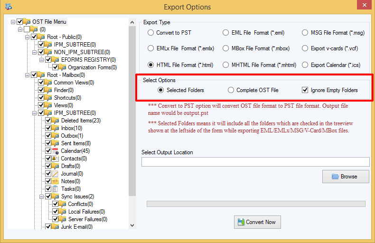The image size is (375, 243).
Task: Click the HTML File Format radio button
Action: [150, 65]
